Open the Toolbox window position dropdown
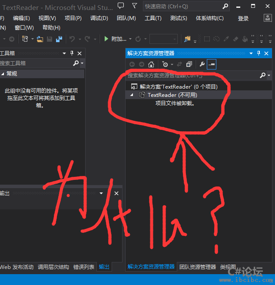 pyautogui.click(x=64, y=53)
